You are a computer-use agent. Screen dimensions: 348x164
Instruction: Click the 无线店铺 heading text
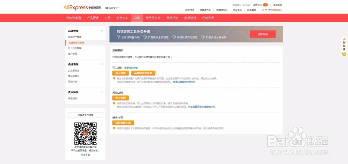coord(118,93)
